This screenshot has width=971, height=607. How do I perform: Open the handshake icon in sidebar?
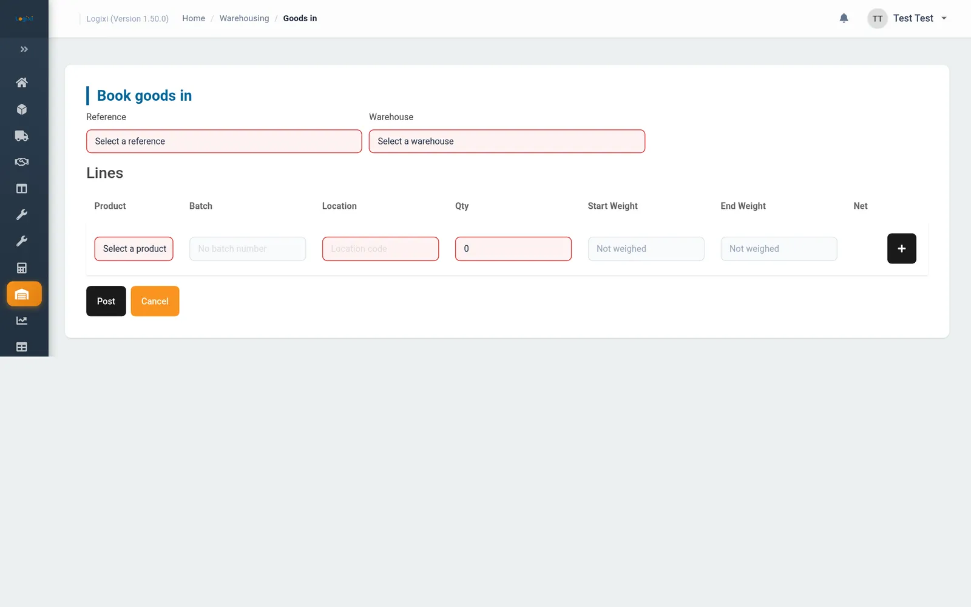22,162
